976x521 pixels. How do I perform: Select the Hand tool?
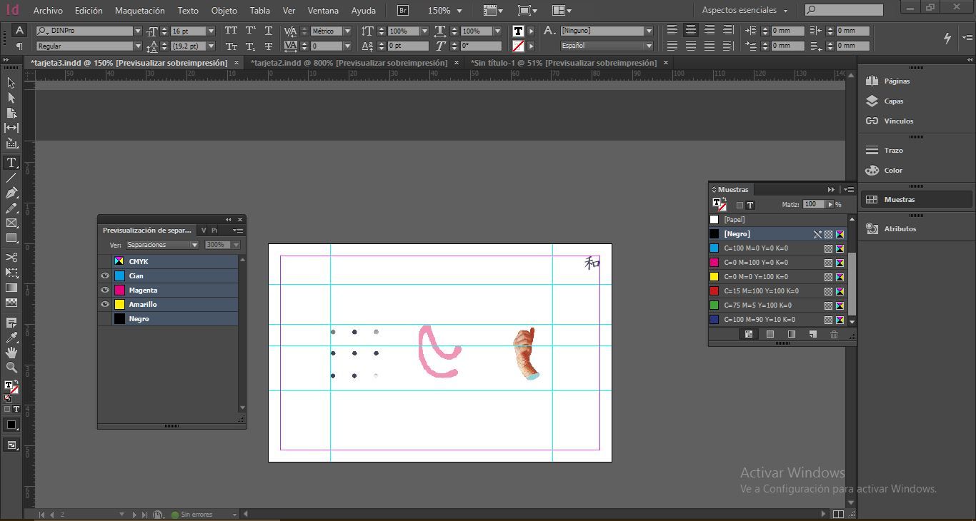(11, 353)
